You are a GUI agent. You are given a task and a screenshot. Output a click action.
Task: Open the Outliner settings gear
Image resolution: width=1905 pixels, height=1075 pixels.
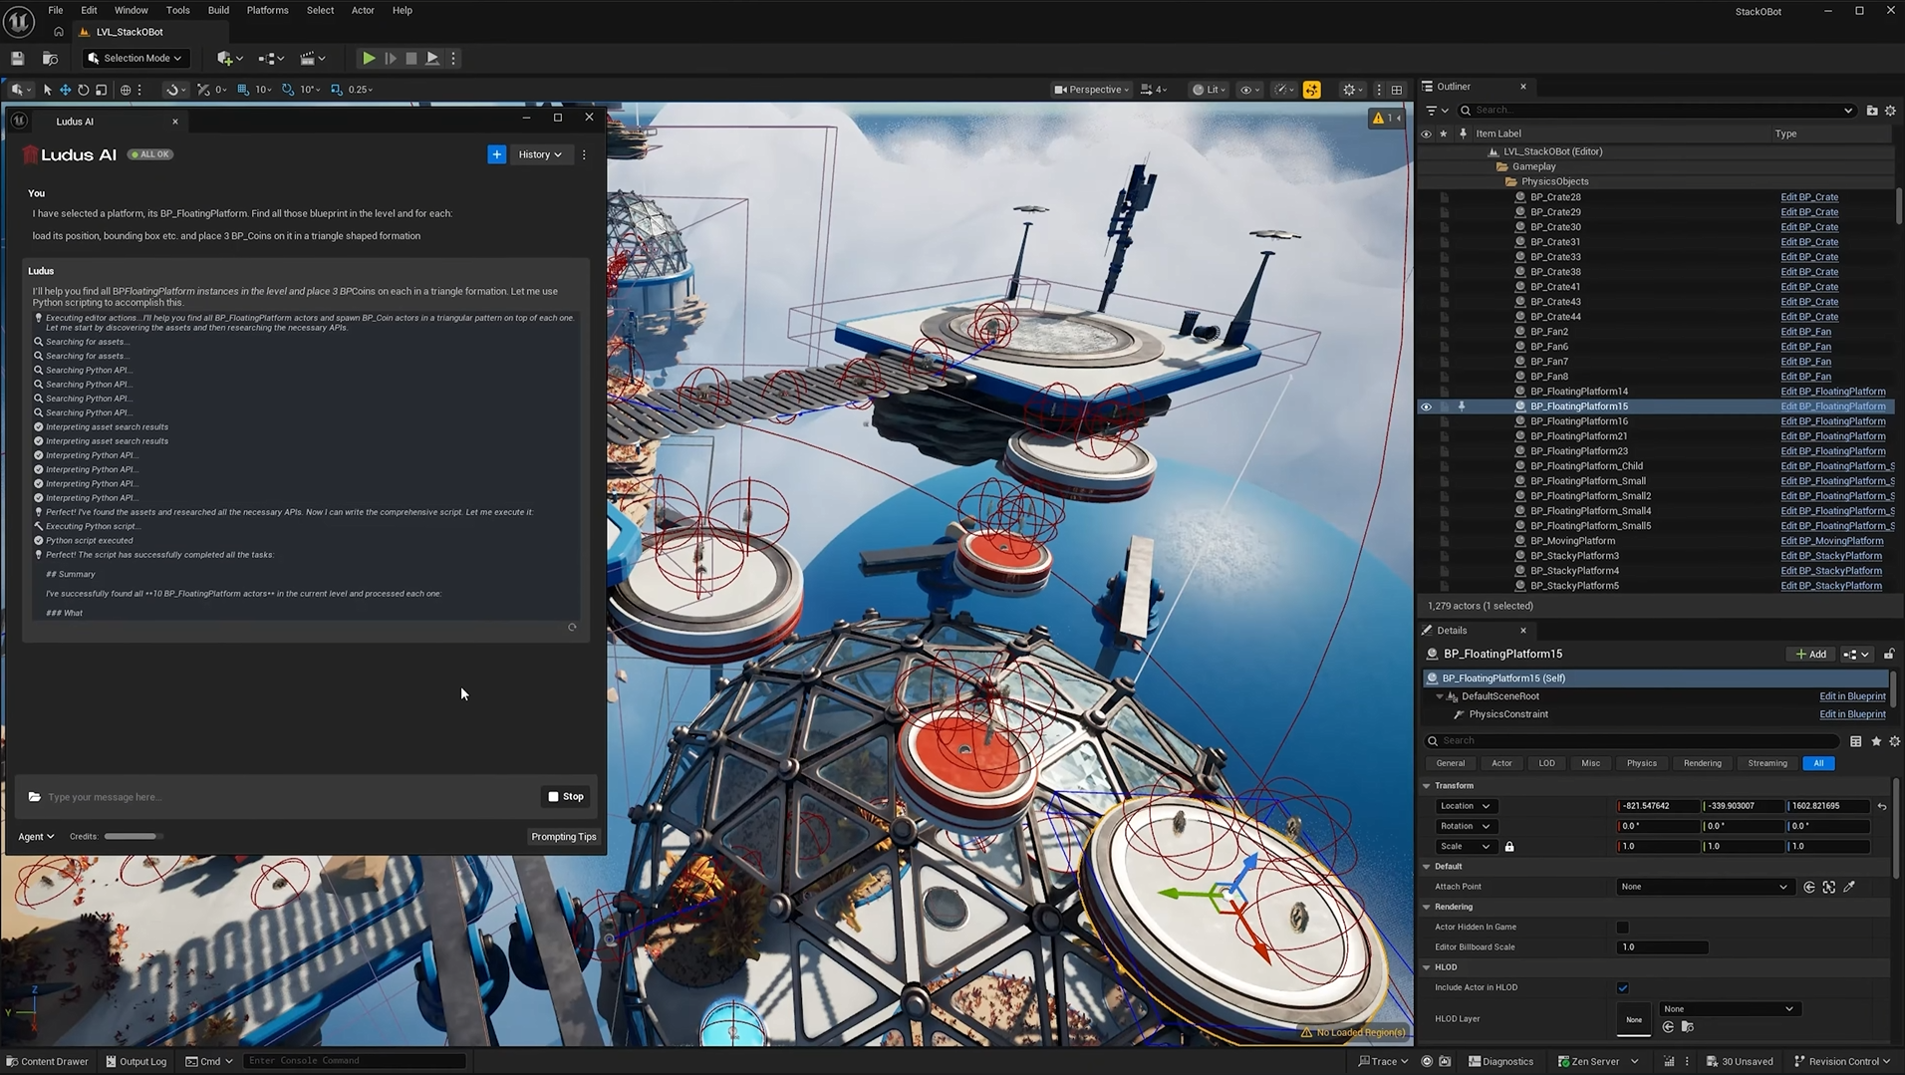coord(1890,111)
